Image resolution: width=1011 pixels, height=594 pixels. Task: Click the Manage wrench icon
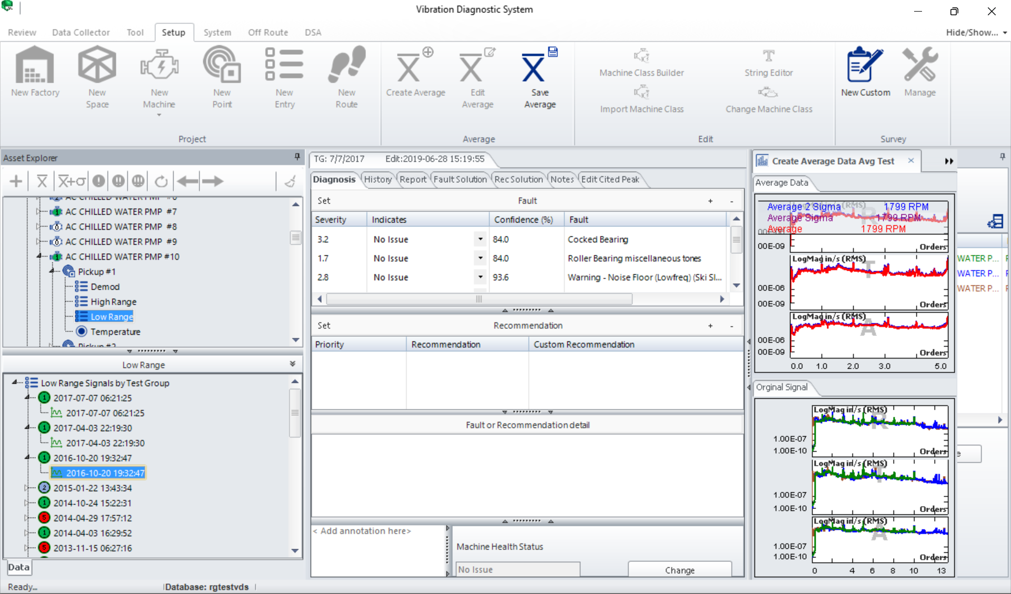[x=920, y=65]
